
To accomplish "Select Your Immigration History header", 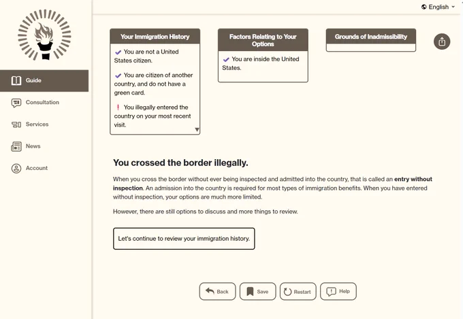I will (155, 37).
